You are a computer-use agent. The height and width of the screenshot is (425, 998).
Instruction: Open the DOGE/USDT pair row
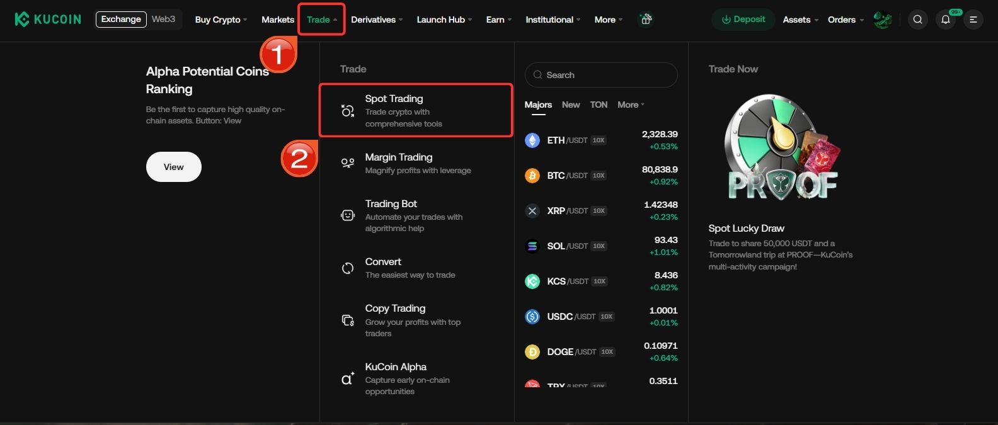pyautogui.click(x=601, y=352)
